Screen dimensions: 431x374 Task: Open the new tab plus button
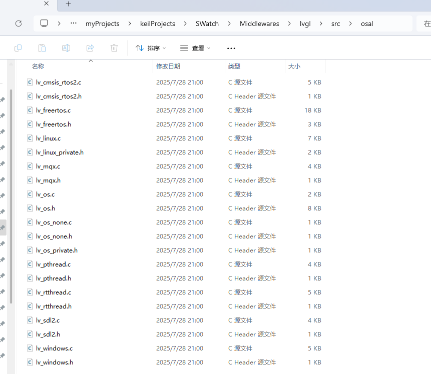point(69,4)
